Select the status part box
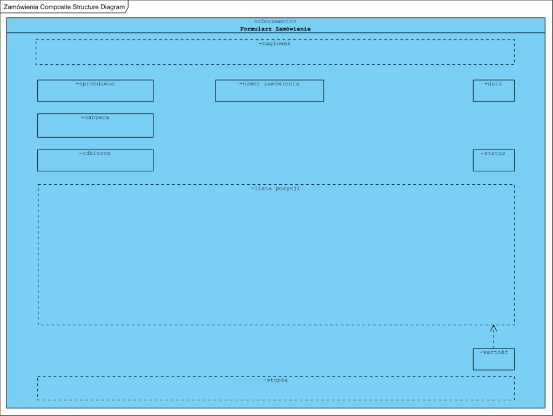Viewport: 553px width, 416px height. [494, 163]
